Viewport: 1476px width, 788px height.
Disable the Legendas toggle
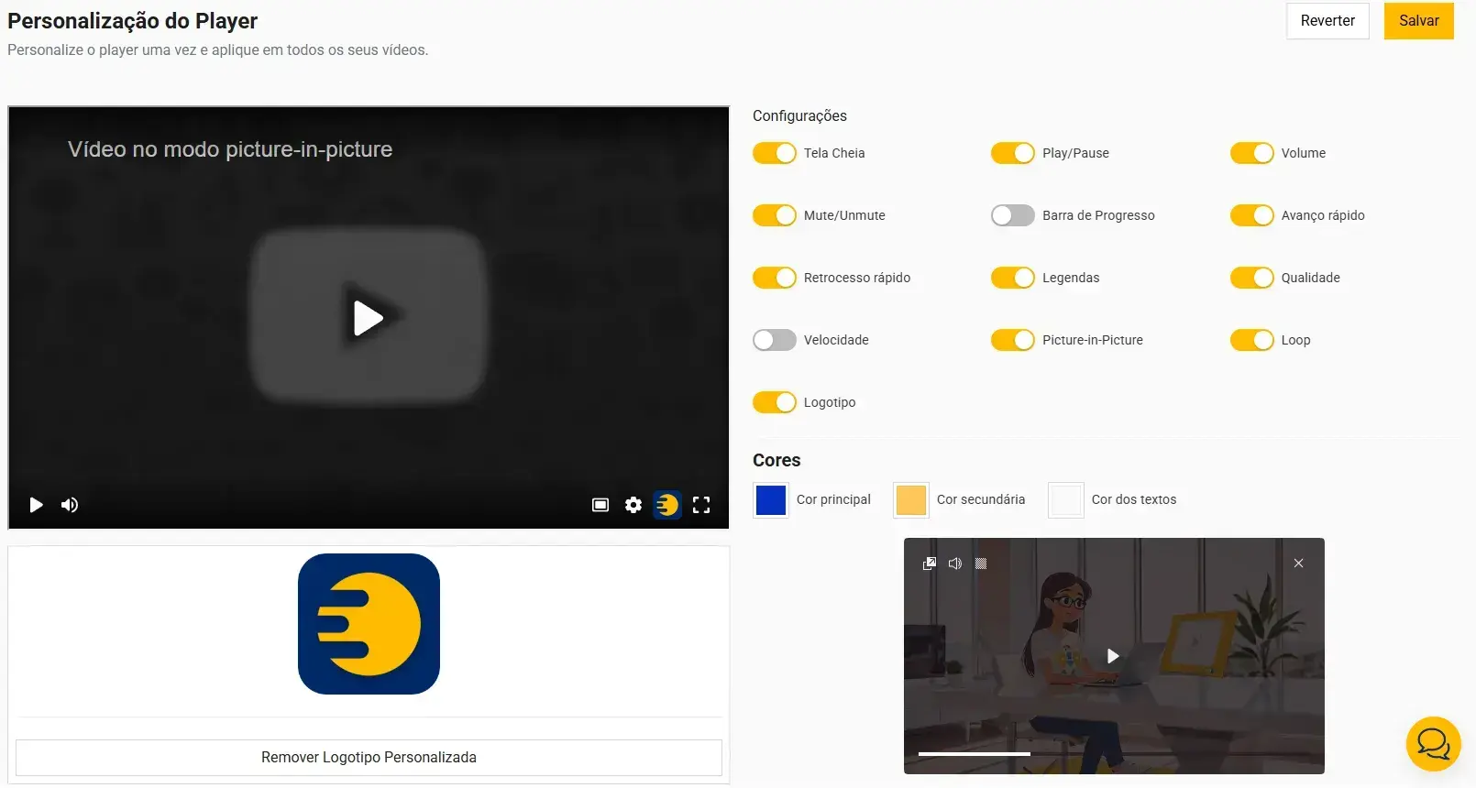(x=1012, y=278)
